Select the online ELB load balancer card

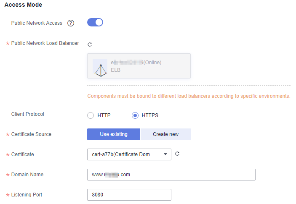point(139,66)
